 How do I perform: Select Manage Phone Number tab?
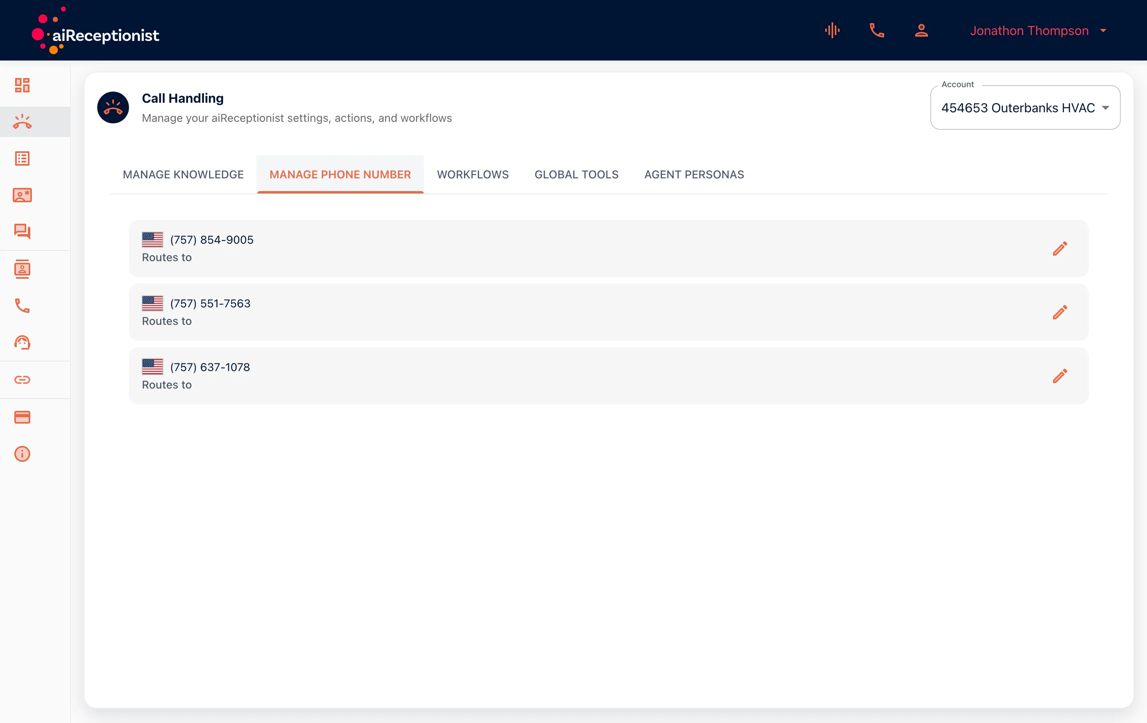tap(340, 174)
